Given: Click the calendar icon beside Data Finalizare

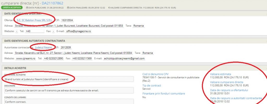Looking at the screenshot, I should 68,8.
